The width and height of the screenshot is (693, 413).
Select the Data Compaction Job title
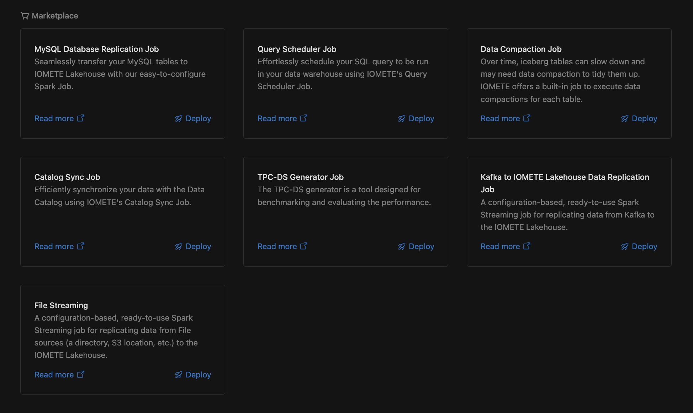tap(521, 49)
